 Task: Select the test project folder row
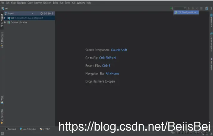click(29, 18)
